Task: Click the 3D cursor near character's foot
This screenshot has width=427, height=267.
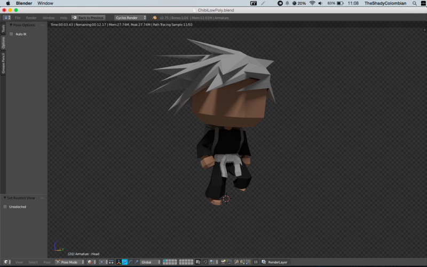Action: click(226, 199)
